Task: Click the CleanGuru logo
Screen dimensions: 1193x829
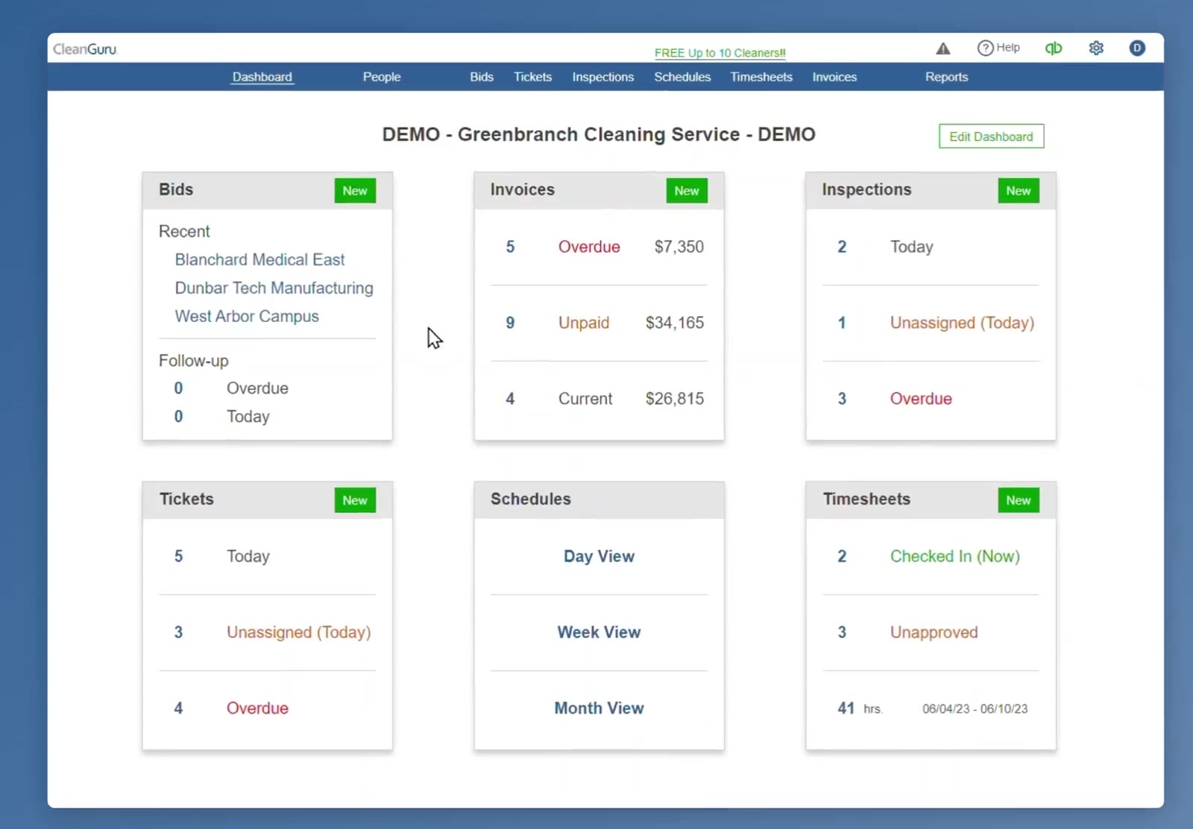Action: pos(85,49)
